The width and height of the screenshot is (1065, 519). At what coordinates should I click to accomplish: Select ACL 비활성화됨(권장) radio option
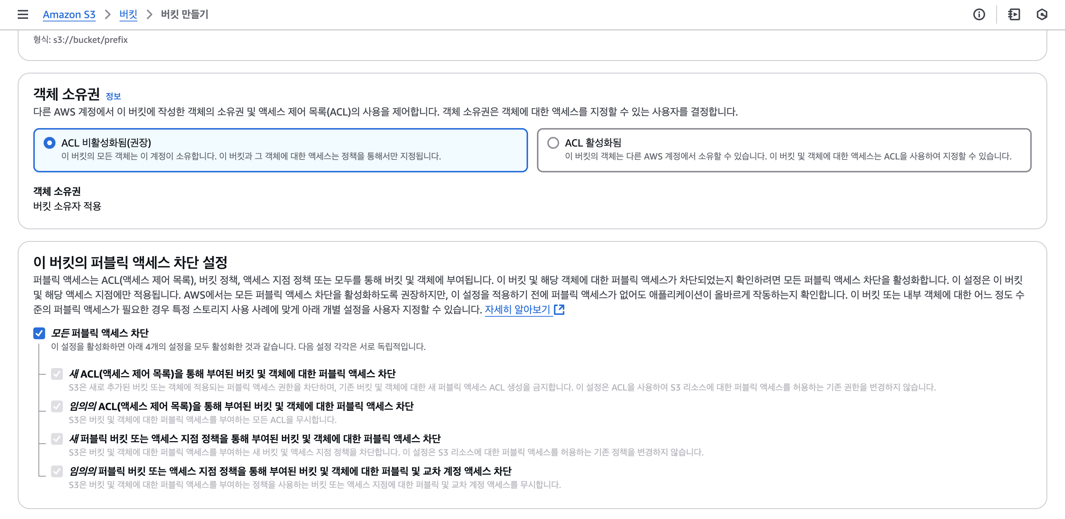coord(50,143)
